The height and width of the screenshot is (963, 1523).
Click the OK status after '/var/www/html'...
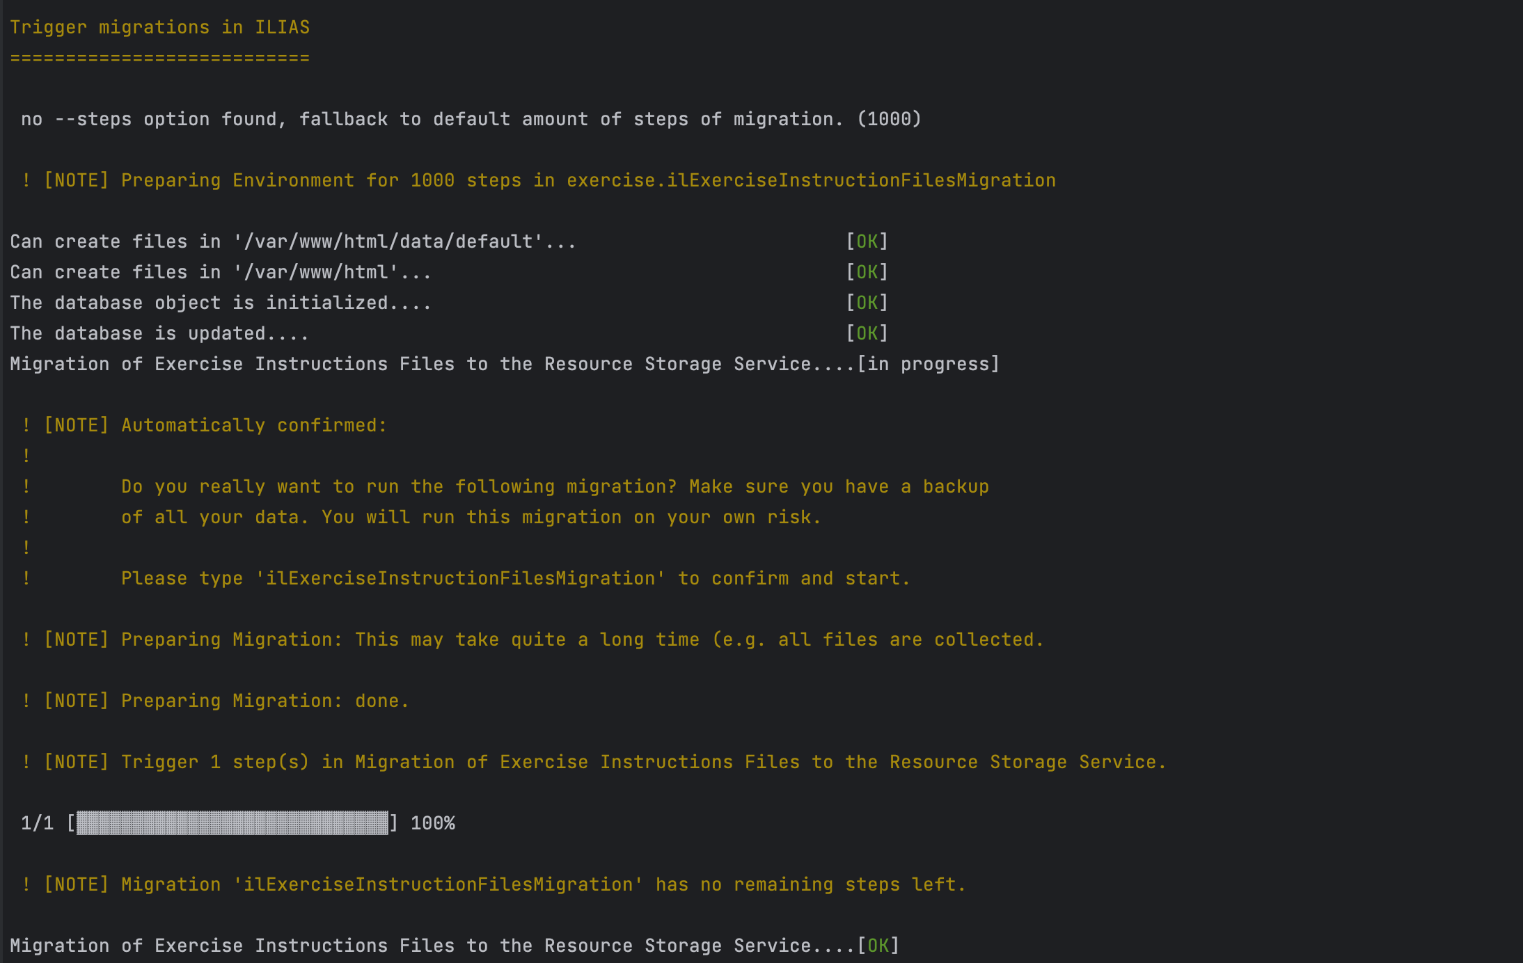pyautogui.click(x=867, y=272)
